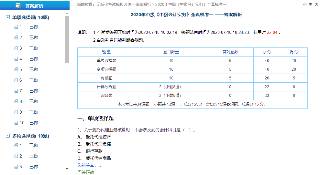
Task: Go to 无纸化考试模拟系统 breadcrumb
Action: (x=114, y=4)
